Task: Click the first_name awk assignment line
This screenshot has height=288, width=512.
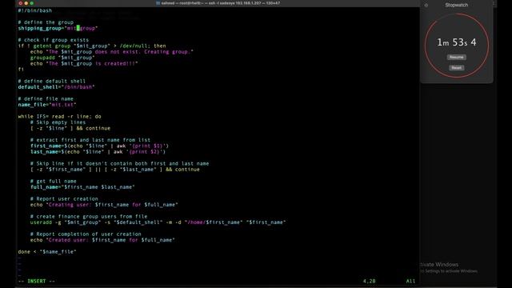Action: pyautogui.click(x=99, y=146)
